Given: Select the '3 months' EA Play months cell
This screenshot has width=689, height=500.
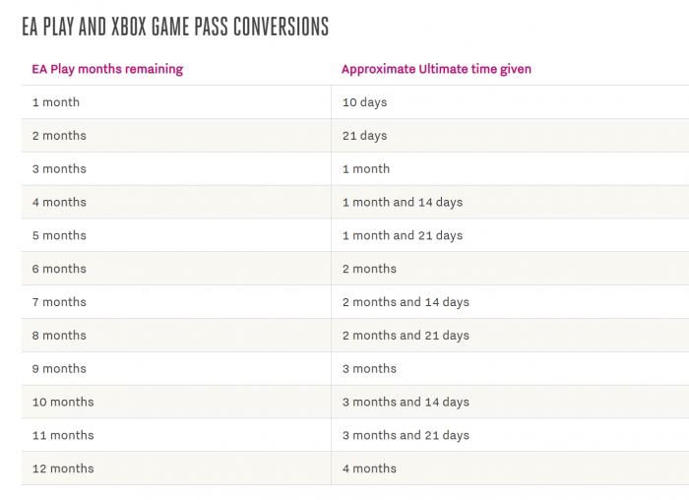Looking at the screenshot, I should click(x=59, y=169).
